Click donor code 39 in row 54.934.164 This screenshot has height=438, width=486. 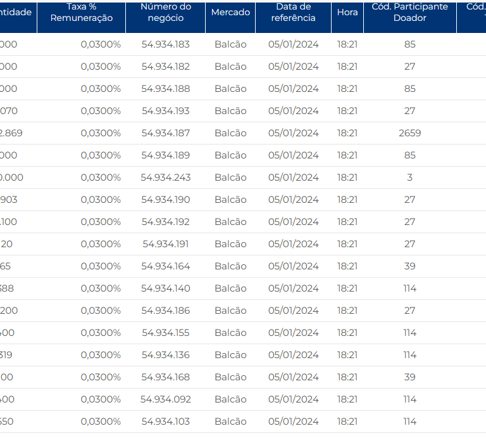tap(410, 266)
